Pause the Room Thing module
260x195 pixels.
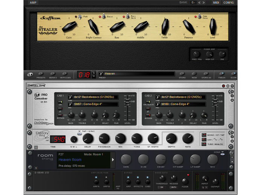tap(232, 157)
